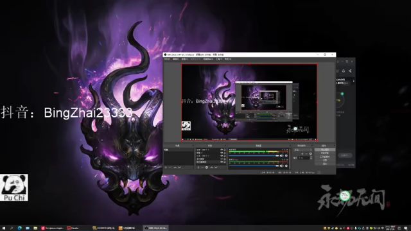
Task: Click the Studio Mode button in Controls
Action: [325, 157]
